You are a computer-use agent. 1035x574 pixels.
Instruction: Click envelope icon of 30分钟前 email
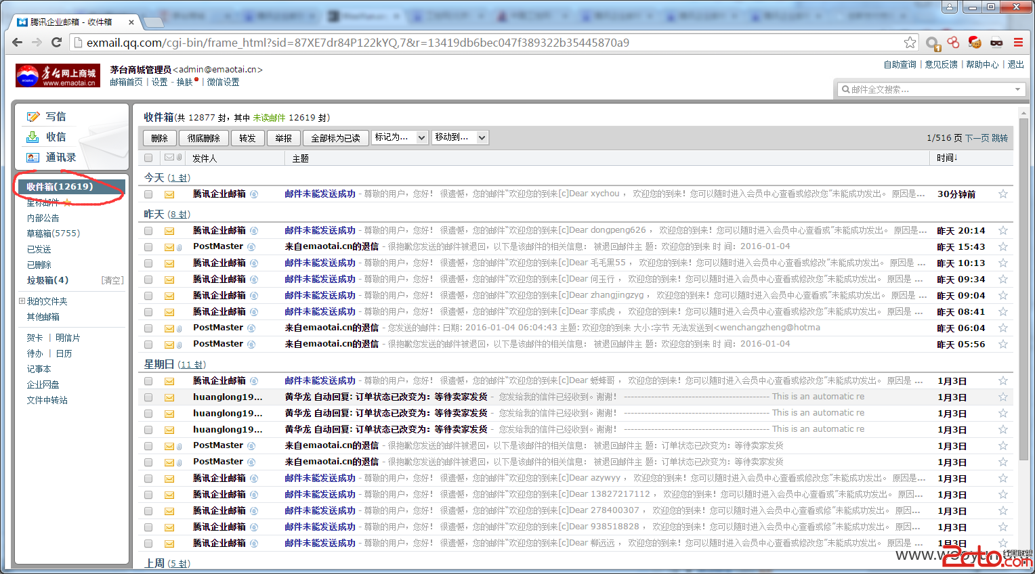click(169, 194)
